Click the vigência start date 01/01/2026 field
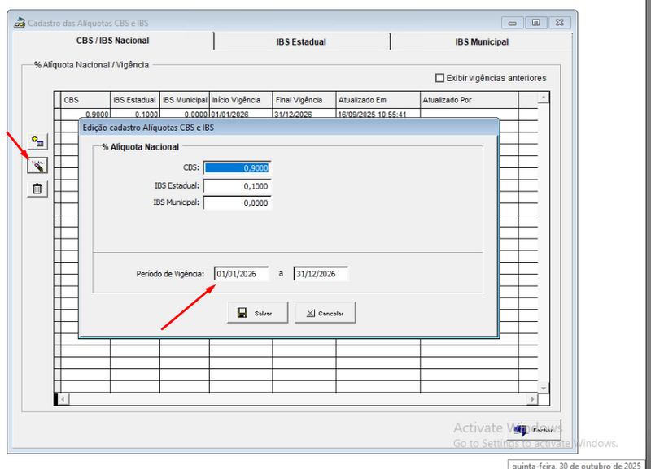 pos(241,274)
